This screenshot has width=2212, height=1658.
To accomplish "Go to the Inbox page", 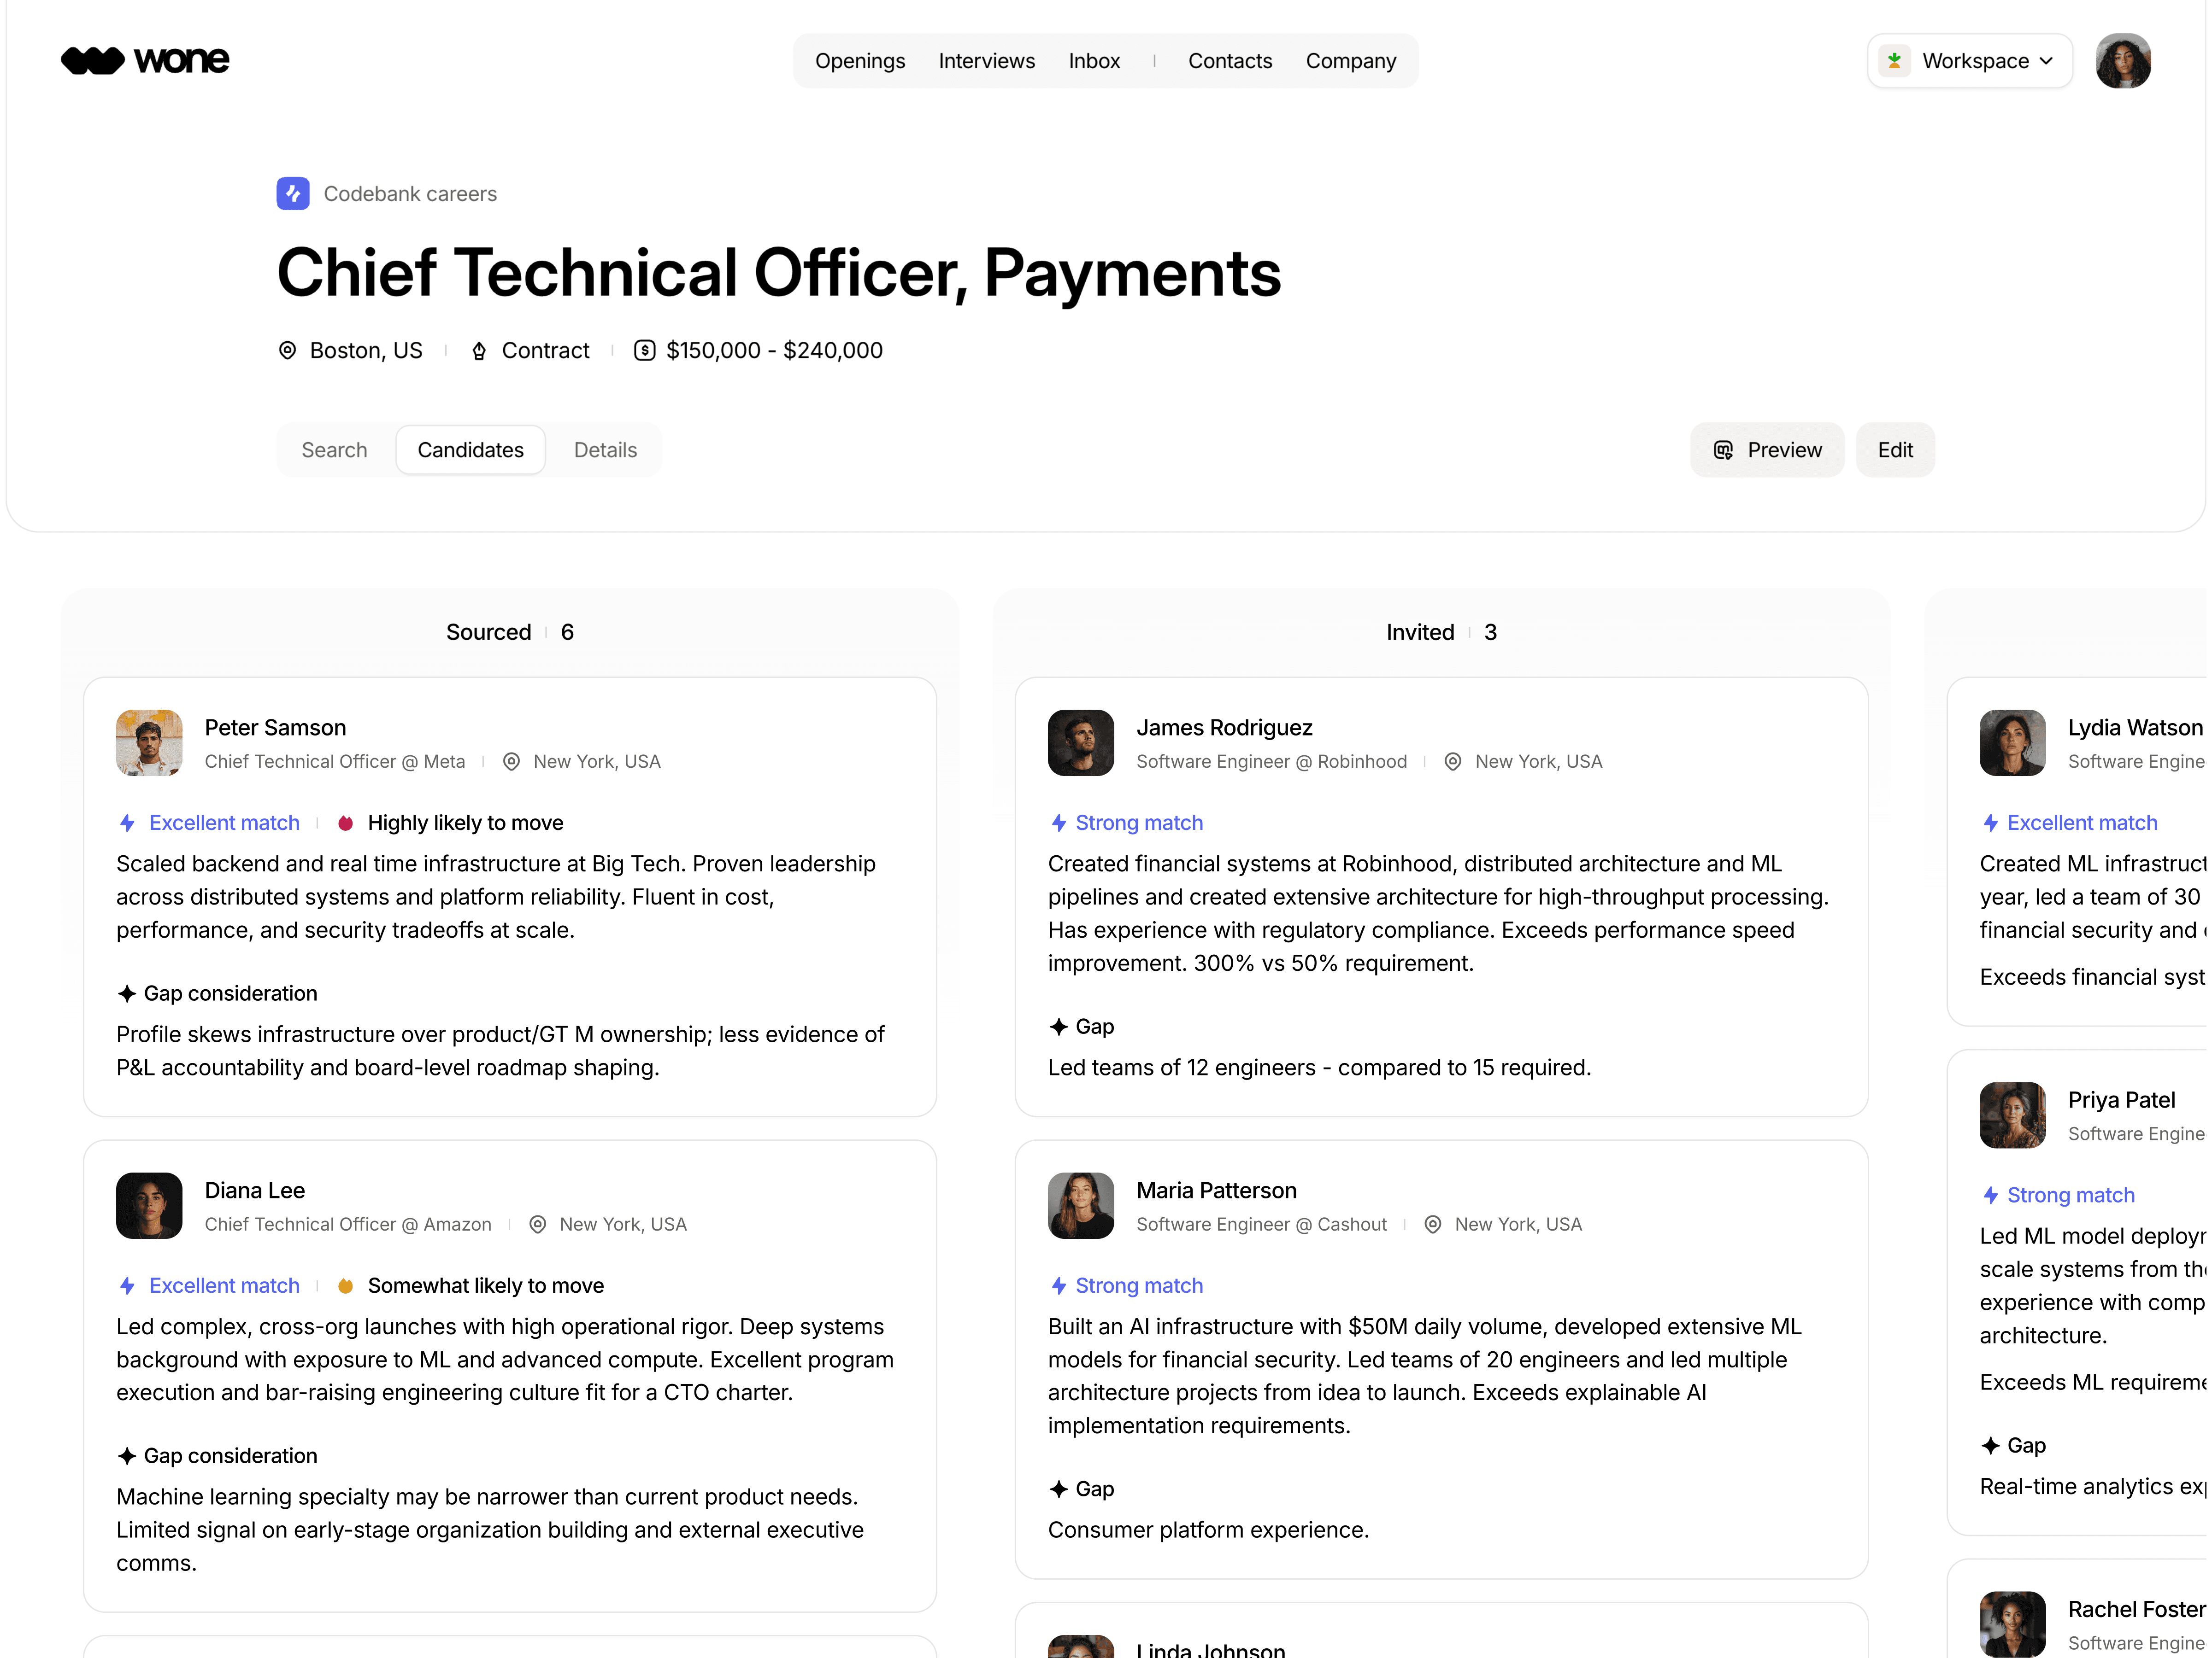I will tap(1094, 61).
